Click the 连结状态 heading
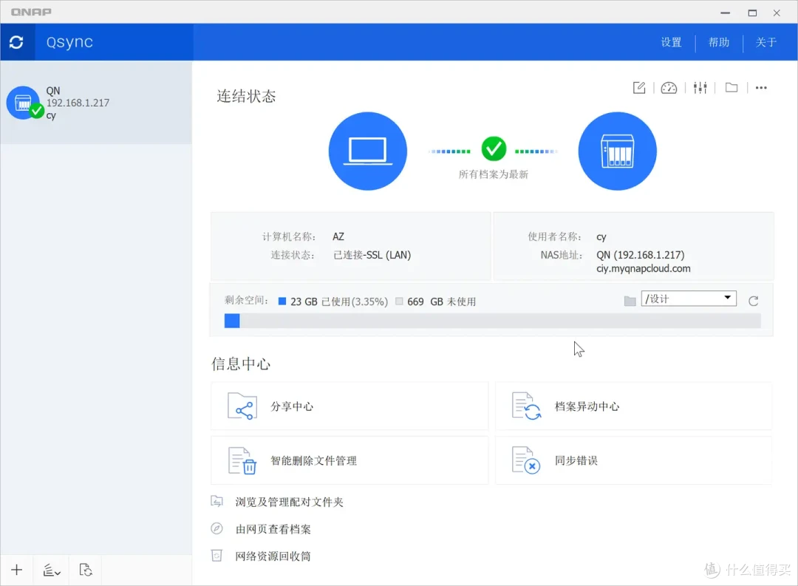Image resolution: width=798 pixels, height=586 pixels. coord(246,96)
